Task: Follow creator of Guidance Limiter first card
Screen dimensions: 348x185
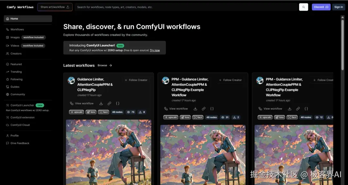Action: tap(136, 80)
